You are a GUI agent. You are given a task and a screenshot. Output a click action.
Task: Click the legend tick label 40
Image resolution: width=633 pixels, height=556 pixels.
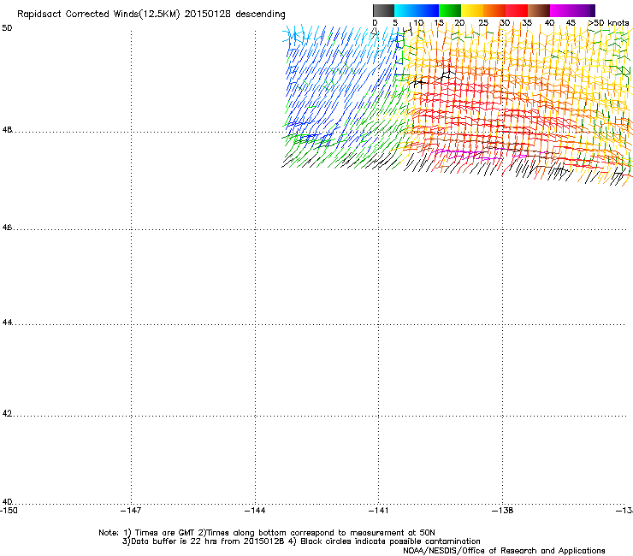(549, 23)
